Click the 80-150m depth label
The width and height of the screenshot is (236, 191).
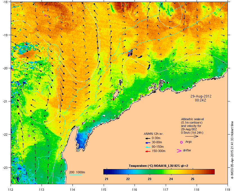[158, 147]
